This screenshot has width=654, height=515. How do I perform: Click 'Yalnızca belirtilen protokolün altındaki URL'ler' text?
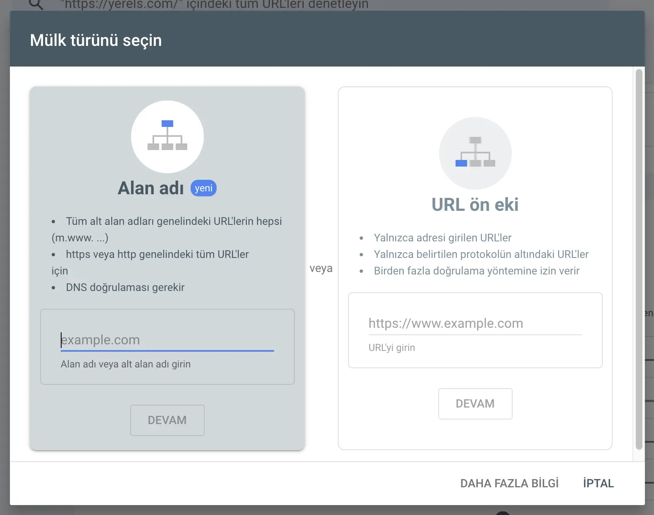481,254
